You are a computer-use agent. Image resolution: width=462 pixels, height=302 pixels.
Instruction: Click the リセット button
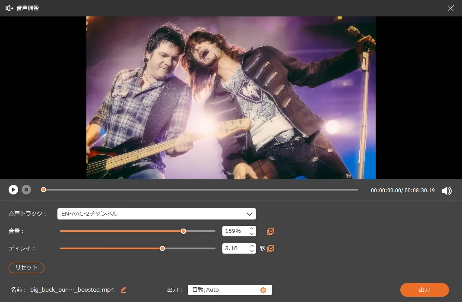[x=26, y=267]
